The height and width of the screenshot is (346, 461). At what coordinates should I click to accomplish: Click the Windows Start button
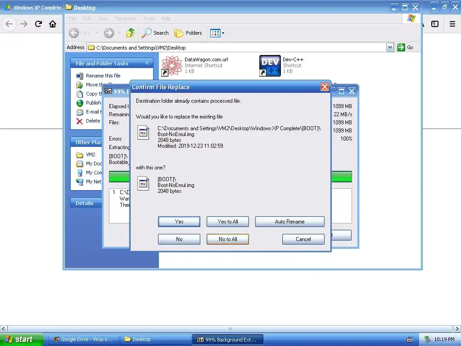point(22,339)
